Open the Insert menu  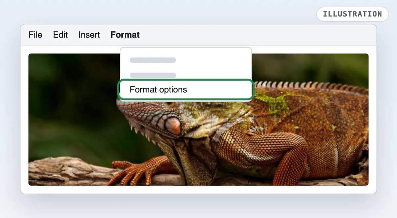pos(89,35)
